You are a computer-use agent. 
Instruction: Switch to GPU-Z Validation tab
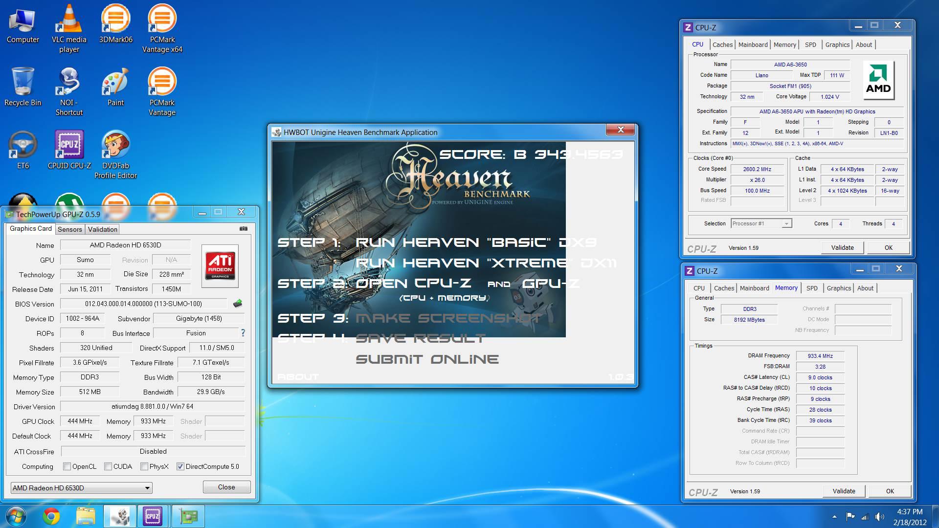pyautogui.click(x=103, y=229)
